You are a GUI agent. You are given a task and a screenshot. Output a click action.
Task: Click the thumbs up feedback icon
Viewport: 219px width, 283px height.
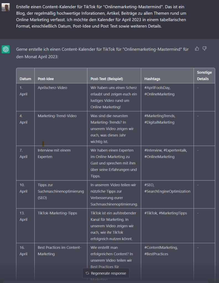[197, 49]
